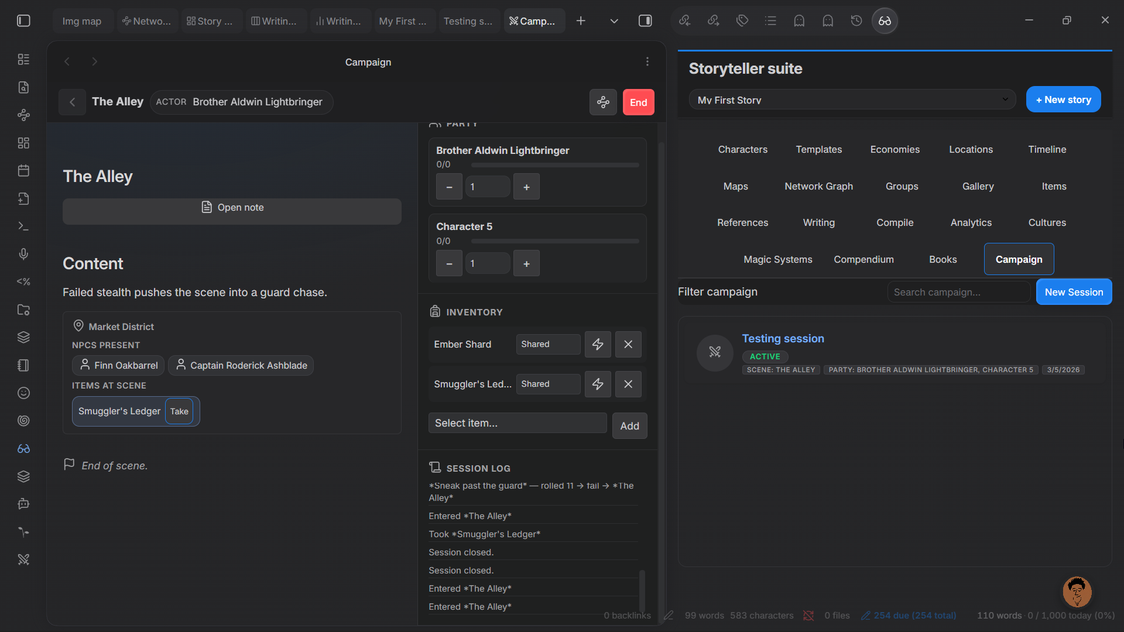Remove Smuggler's Ledger with the X icon
1124x632 pixels.
(628, 384)
